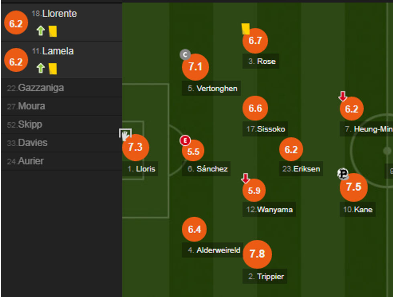
Task: Click the yellow card icon above Rose
Action: coord(245,28)
